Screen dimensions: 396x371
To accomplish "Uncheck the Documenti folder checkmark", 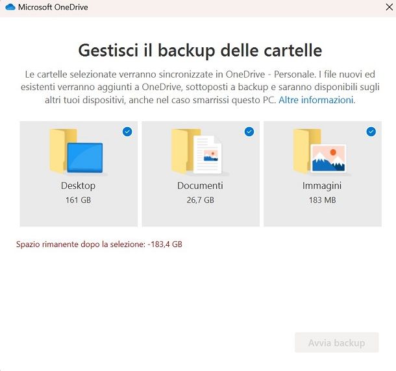I will (x=249, y=132).
